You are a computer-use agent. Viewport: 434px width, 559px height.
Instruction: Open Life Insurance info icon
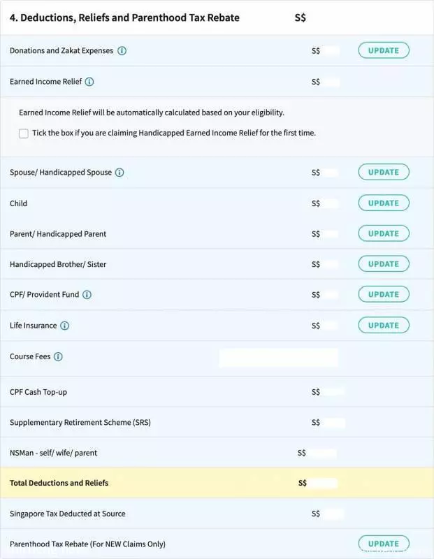[64, 326]
